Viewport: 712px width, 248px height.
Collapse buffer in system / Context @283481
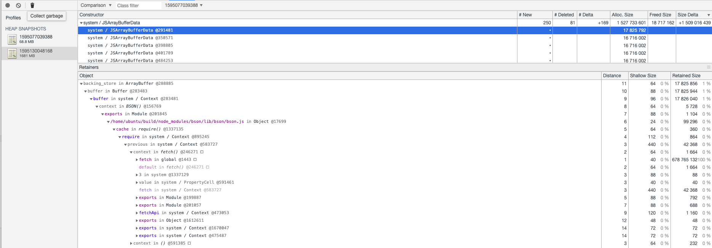pyautogui.click(x=91, y=99)
